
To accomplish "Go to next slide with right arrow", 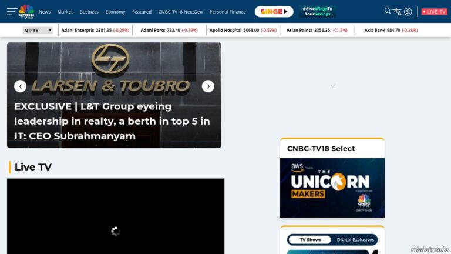I will [208, 86].
